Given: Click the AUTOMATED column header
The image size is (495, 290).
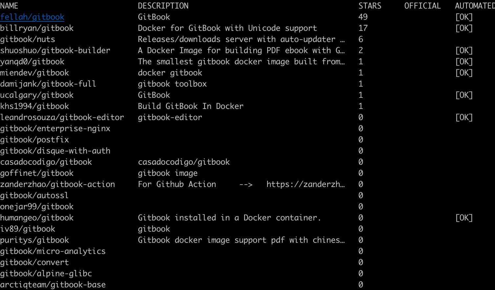Looking at the screenshot, I should point(474,6).
